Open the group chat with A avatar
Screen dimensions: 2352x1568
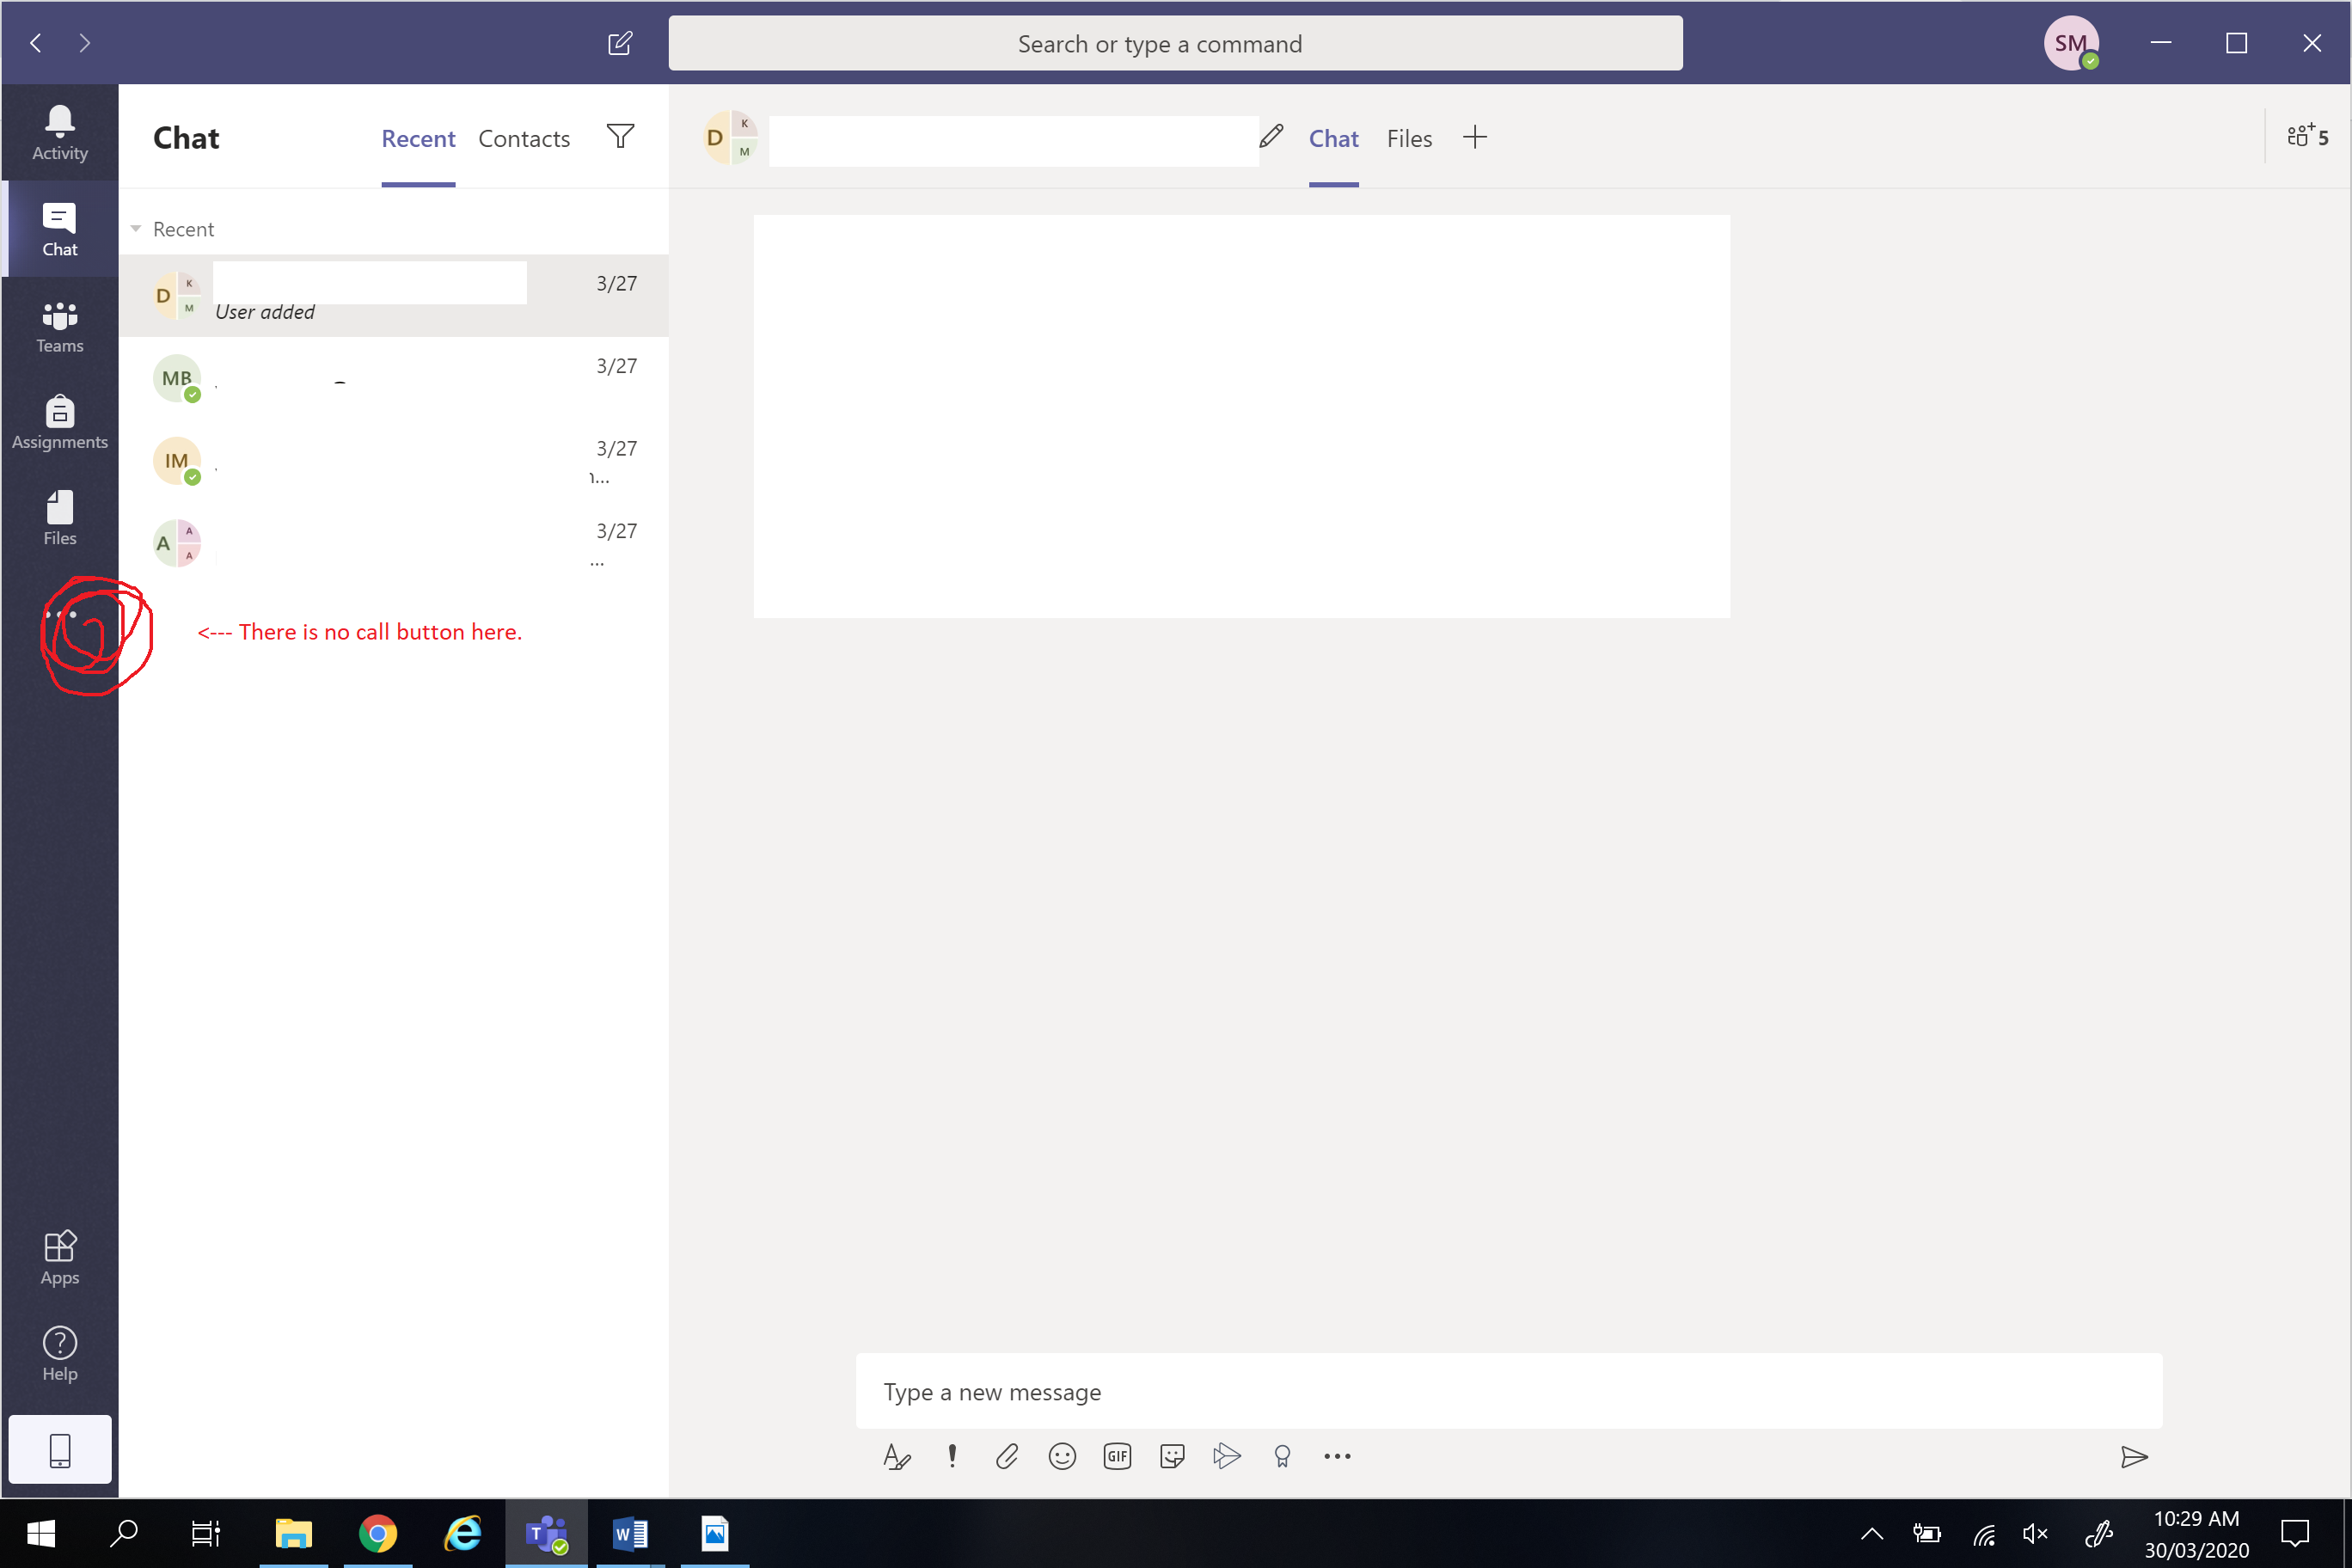(394, 543)
